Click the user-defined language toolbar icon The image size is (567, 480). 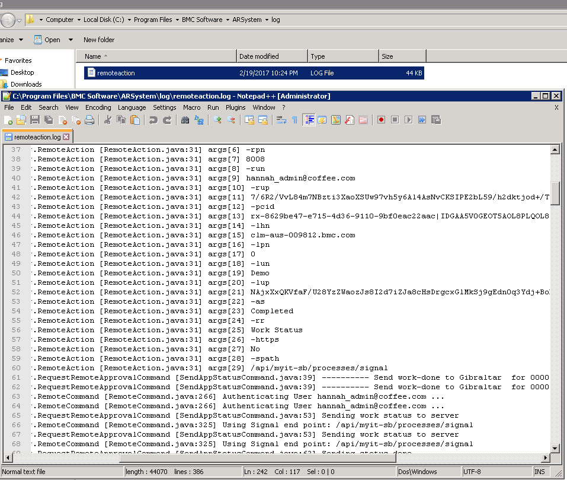[322, 120]
